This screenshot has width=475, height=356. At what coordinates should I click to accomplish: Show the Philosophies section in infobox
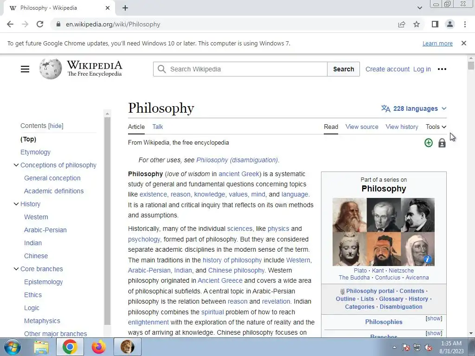tap(434, 318)
